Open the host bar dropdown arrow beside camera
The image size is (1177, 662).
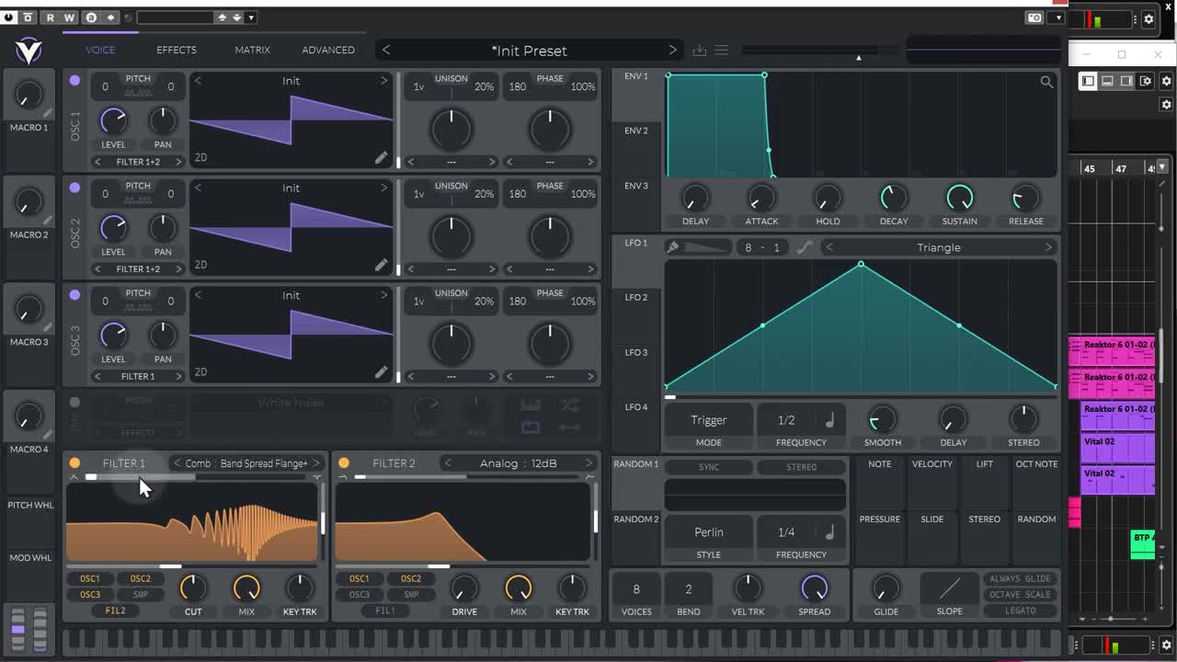[1058, 17]
